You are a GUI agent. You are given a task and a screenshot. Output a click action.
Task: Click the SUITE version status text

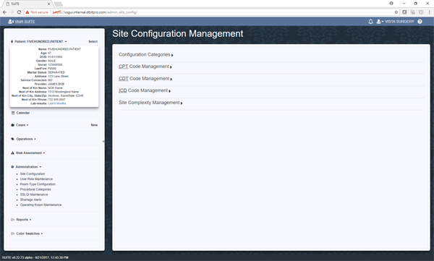click(35, 257)
